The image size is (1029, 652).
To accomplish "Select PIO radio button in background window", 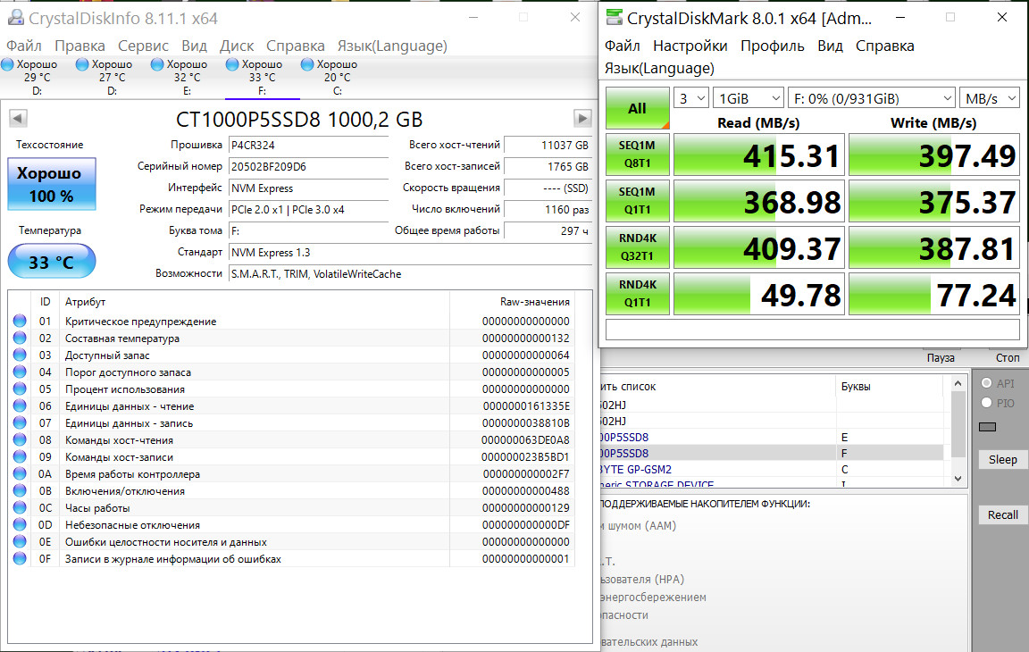I will tap(986, 403).
